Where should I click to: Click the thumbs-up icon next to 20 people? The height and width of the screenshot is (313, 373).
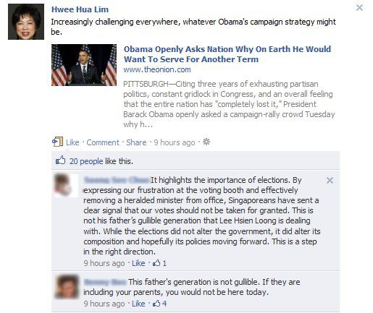point(60,160)
